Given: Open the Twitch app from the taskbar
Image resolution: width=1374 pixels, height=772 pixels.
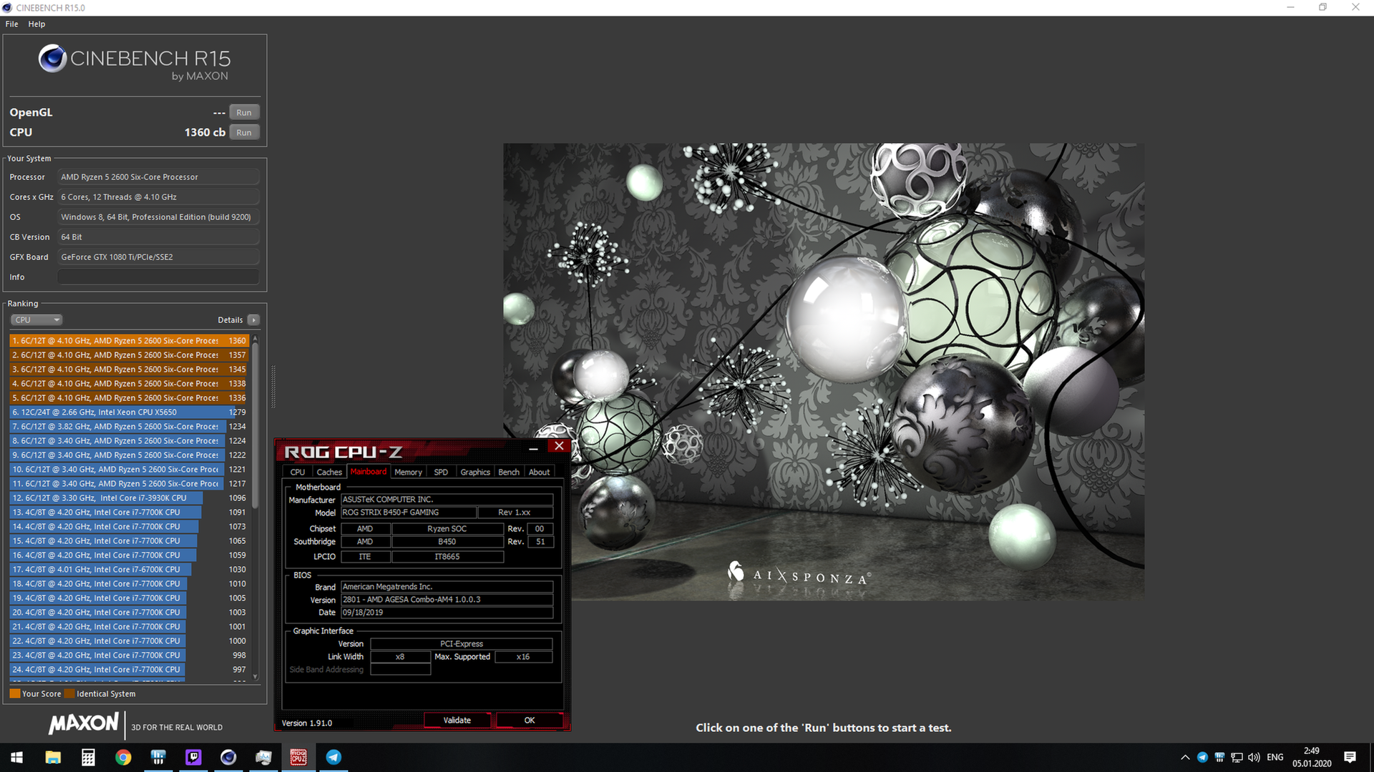Looking at the screenshot, I should tap(193, 757).
